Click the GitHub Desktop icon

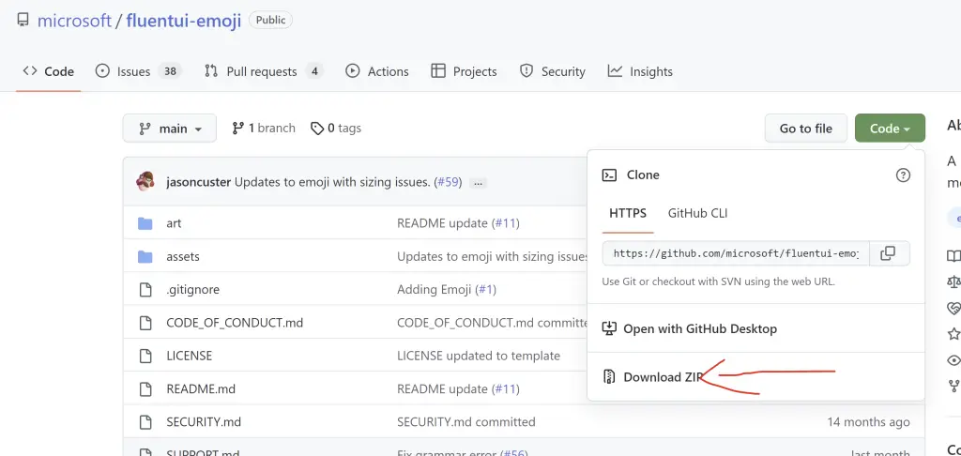[608, 328]
